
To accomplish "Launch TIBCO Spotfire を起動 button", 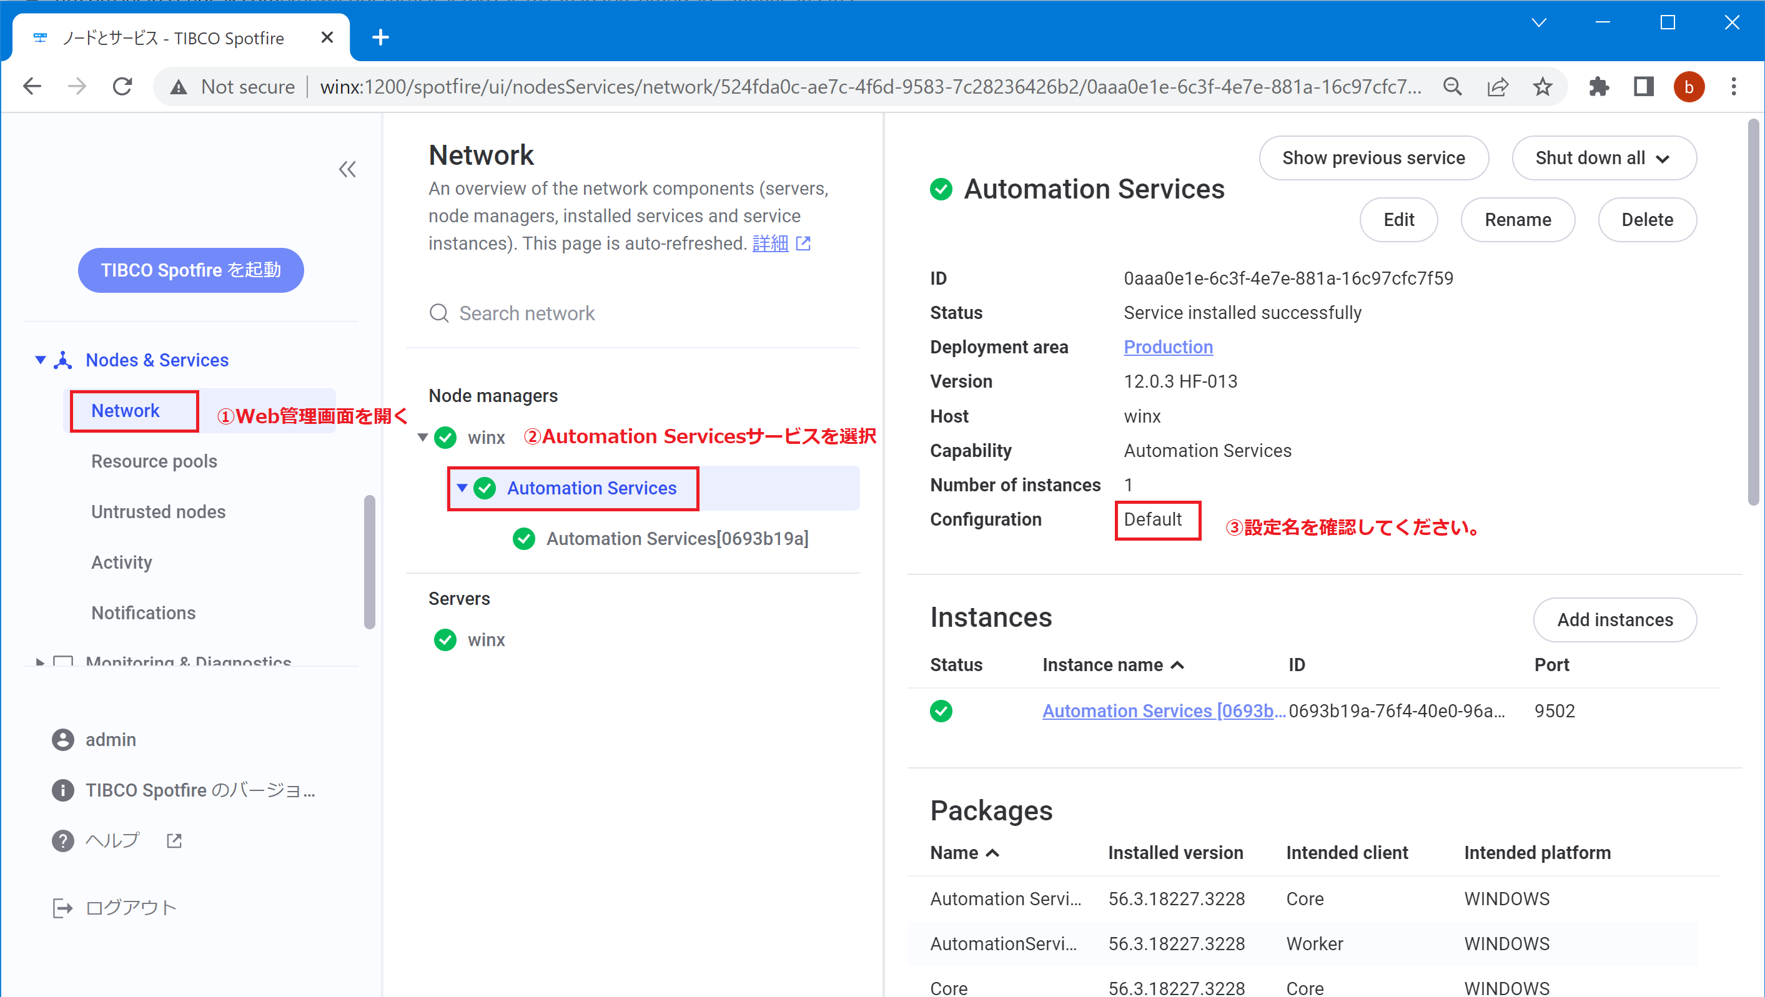I will point(190,270).
